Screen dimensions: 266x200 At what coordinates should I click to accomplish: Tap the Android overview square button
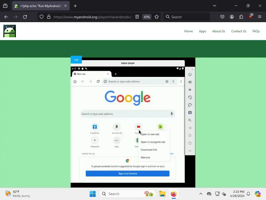point(190,143)
